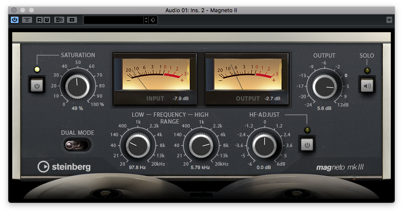
Task: Click the Output level -2.7 dB readout
Action: [272, 99]
